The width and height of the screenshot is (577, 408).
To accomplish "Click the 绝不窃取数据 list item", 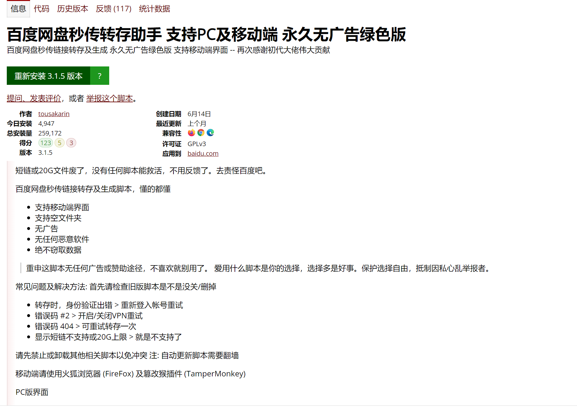I will 58,250.
